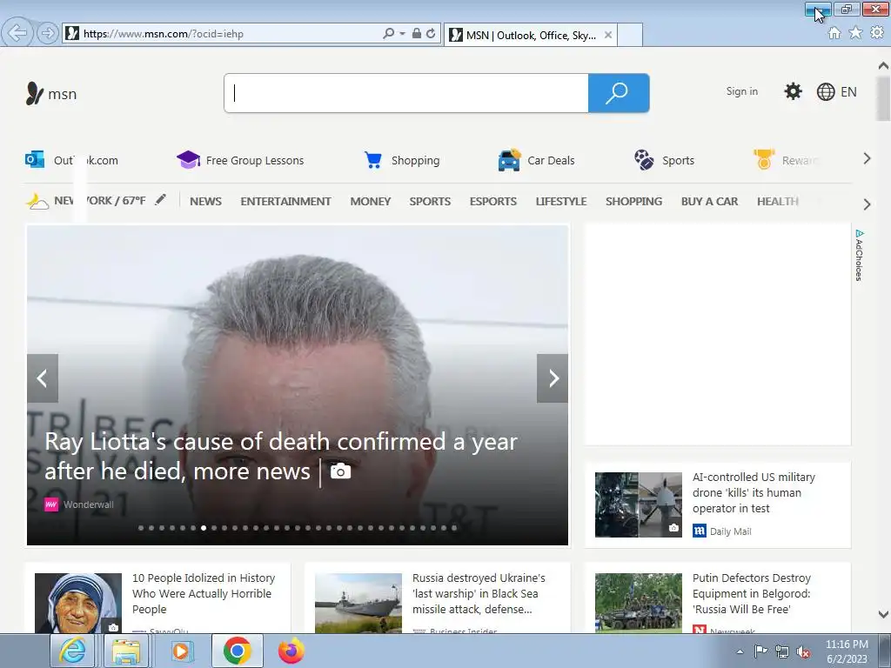This screenshot has height=668, width=891.
Task: Click the military vehicle article thumbnail
Action: coord(638,604)
